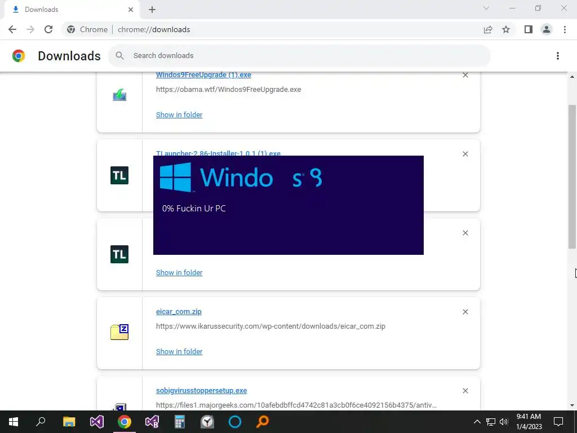Screen dimensions: 577x433
Task: Open a new browser tab
Action: (152, 10)
